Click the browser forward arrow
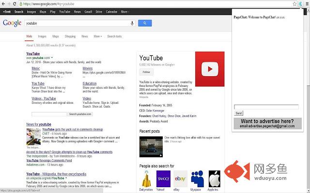Image resolution: width=310 pixels, height=193 pixels. coord(9,4)
